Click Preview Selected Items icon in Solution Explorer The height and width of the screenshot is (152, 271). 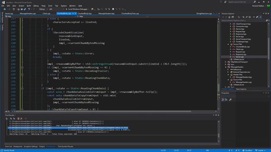(x=260, y=17)
